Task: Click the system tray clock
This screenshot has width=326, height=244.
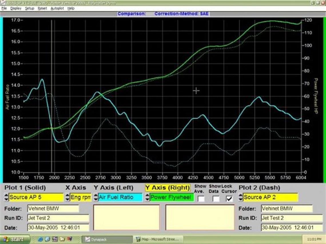Action: [314, 239]
